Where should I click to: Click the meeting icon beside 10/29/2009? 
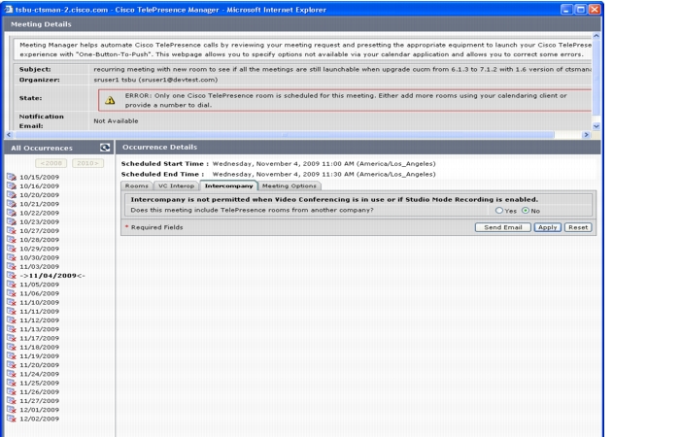(12, 249)
